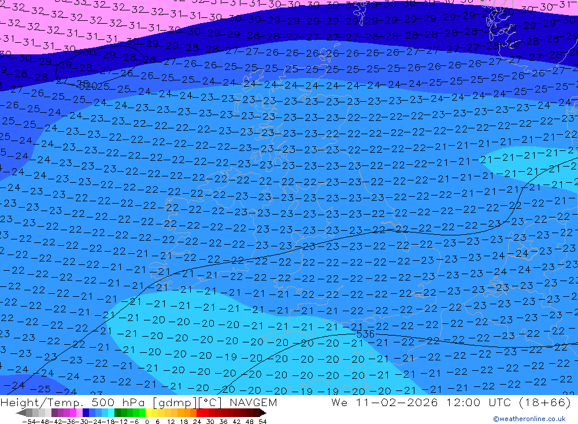Click the "12:00 UTC" time label
This screenshot has height=424, width=578.
click(479, 402)
